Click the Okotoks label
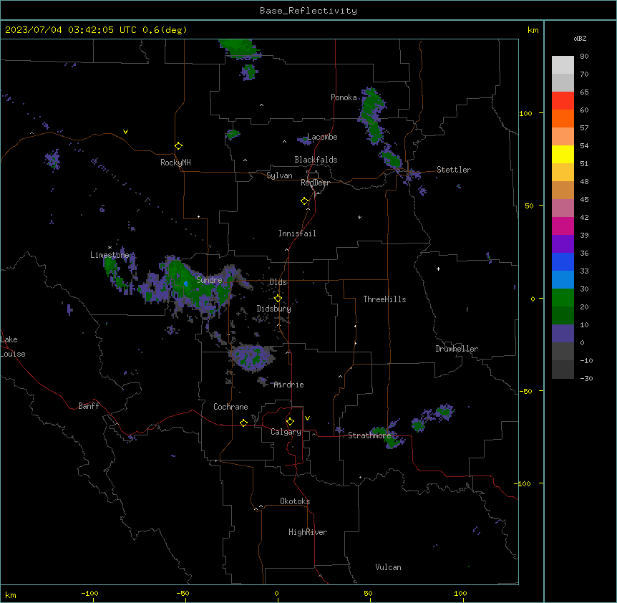This screenshot has width=617, height=603. click(295, 501)
